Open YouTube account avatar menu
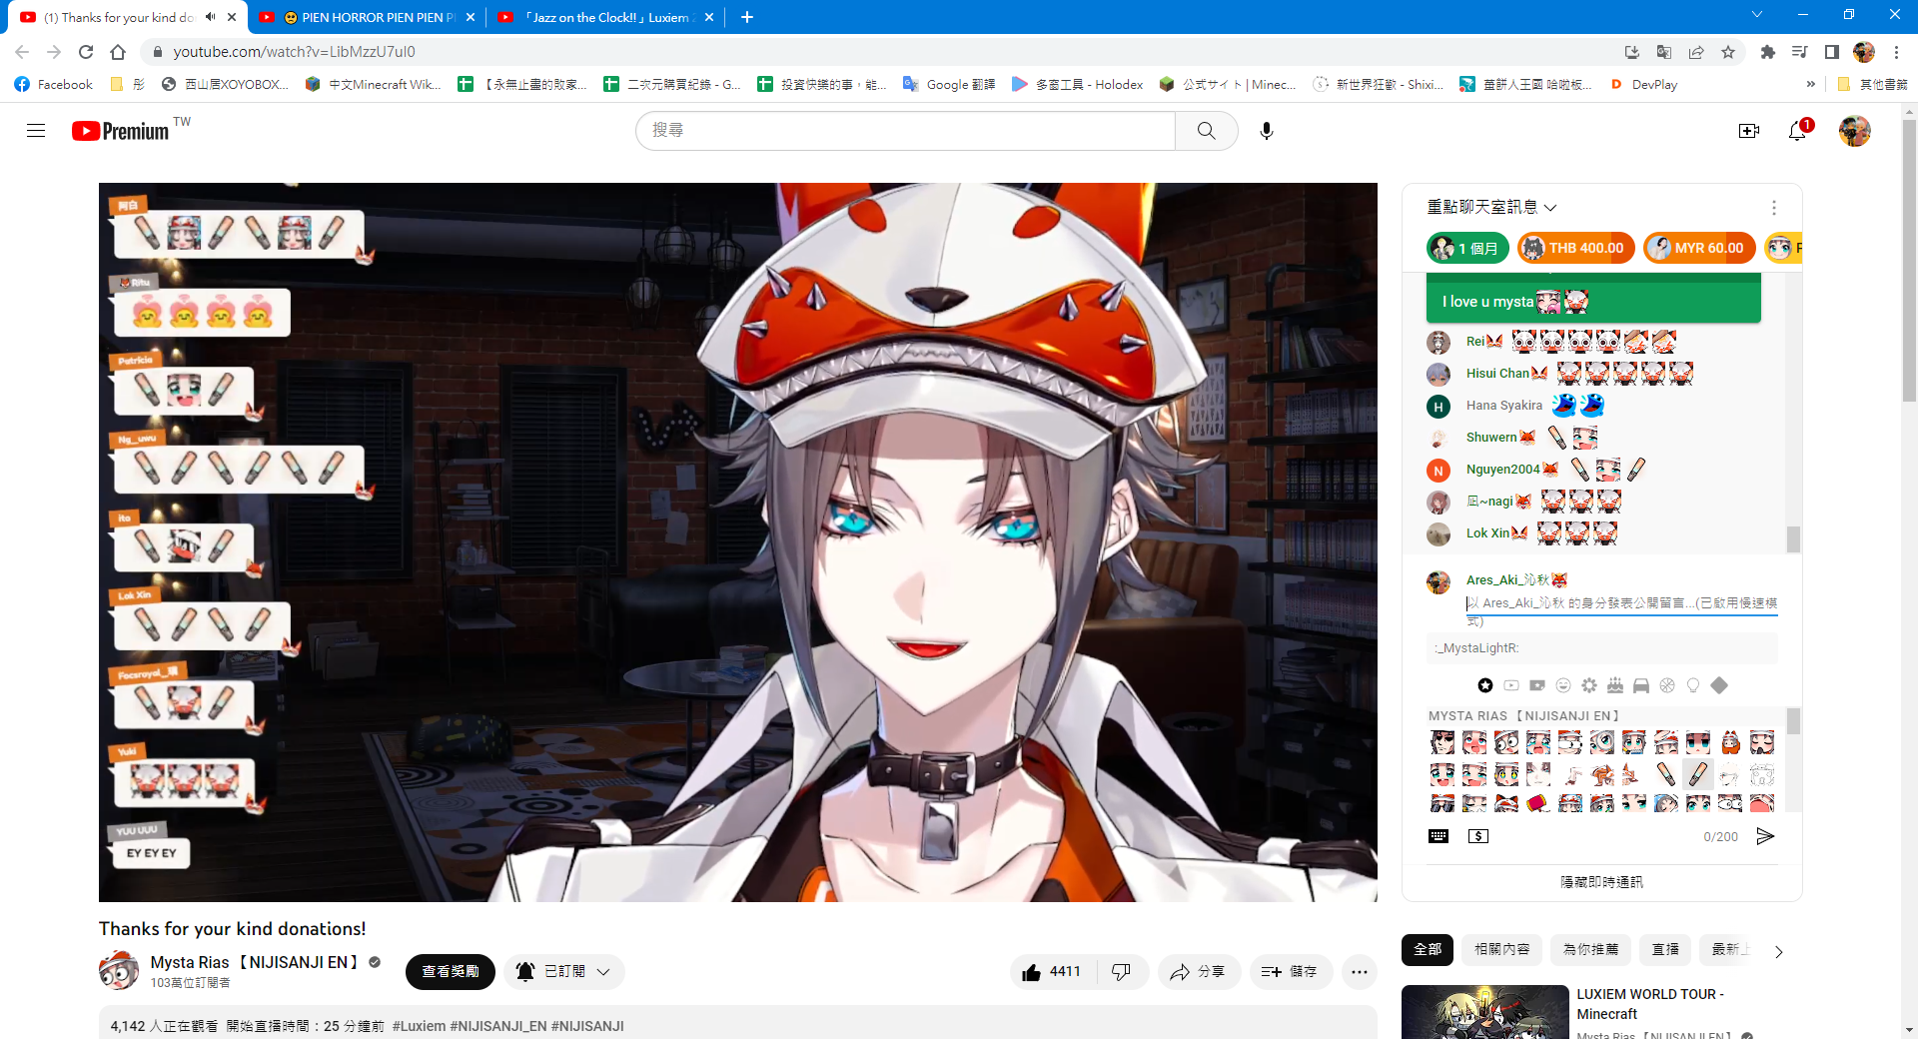The height and width of the screenshot is (1039, 1918). click(x=1854, y=131)
